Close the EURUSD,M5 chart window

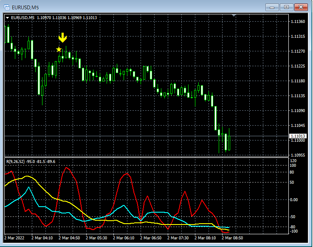point(301,7)
